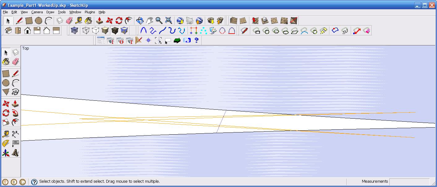
Task: Select the Orbit tool in the top toolbar
Action: pyautogui.click(x=140, y=21)
